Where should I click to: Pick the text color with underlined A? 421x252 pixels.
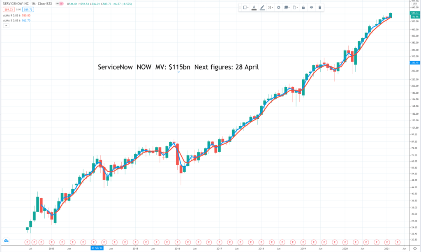pos(254,7)
